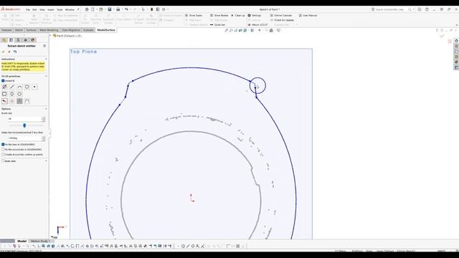Screen dimensions: 459x258
Task: Enable Create arcs/circles centres as points checkbox
Action: click(3, 155)
